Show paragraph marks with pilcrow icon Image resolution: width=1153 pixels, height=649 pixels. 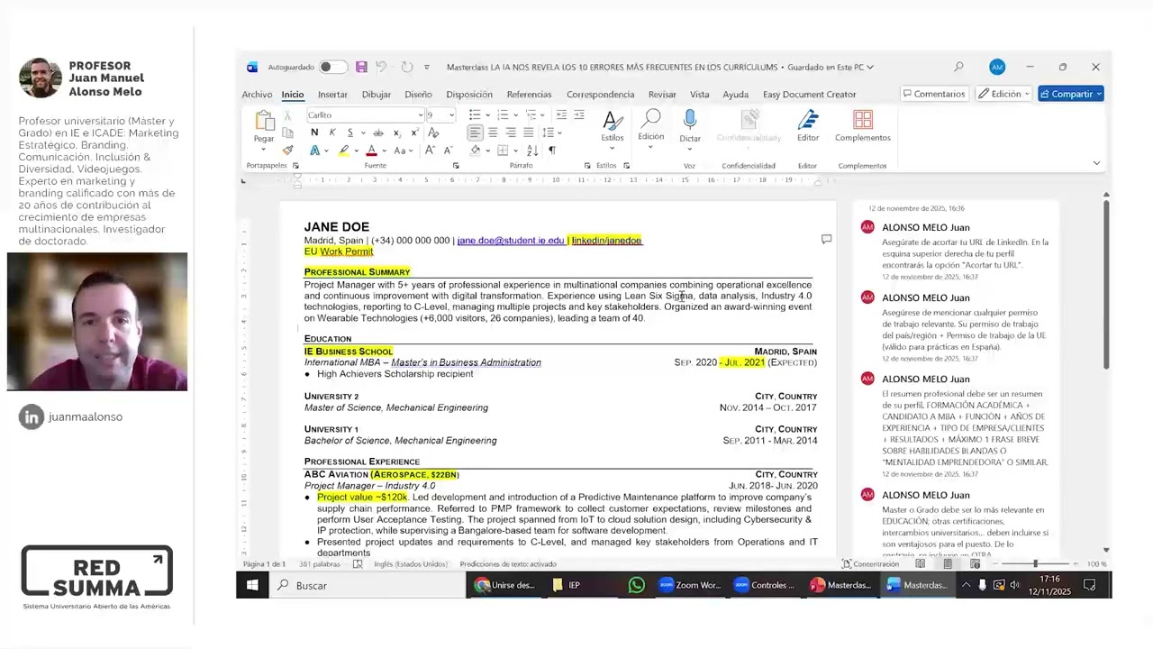tap(552, 151)
